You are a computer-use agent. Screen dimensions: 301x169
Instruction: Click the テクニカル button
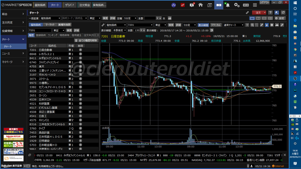click(215, 25)
